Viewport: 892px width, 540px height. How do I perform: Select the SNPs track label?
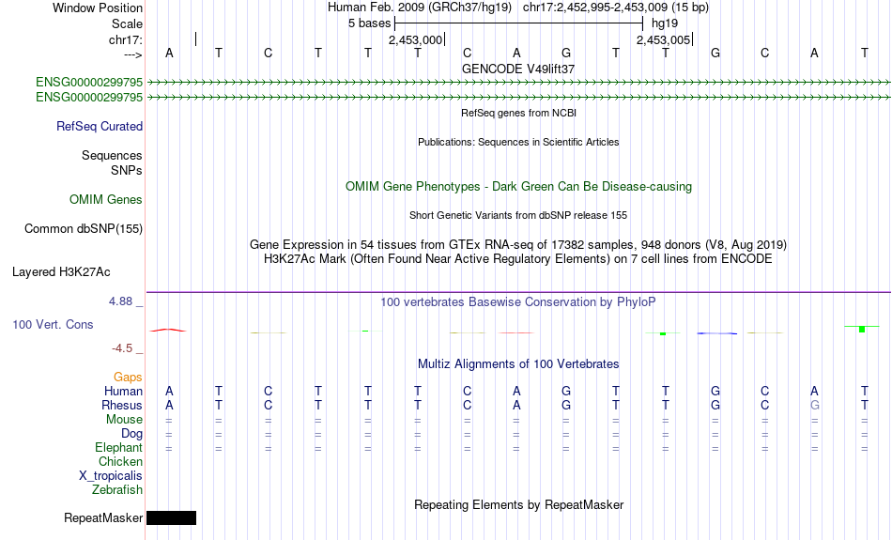tap(127, 170)
